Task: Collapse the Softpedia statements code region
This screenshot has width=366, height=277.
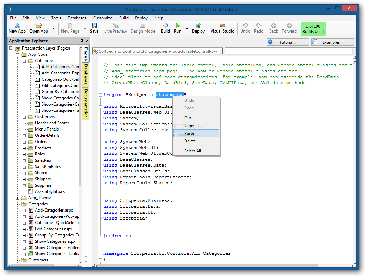Action: coord(100,95)
